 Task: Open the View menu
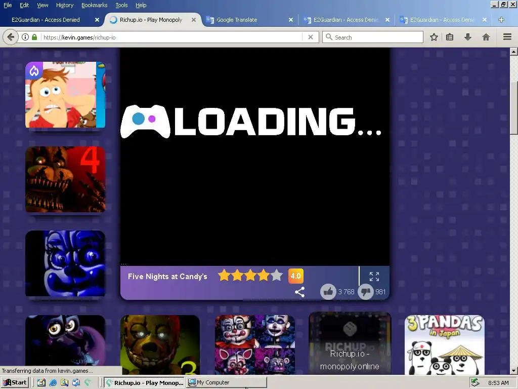42,5
